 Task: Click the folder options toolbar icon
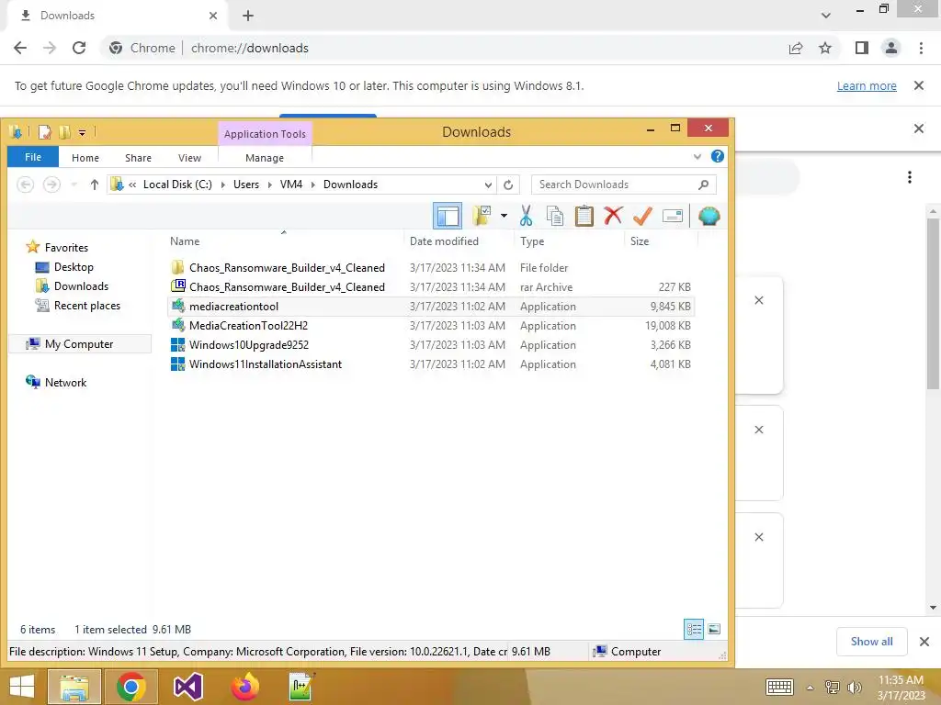pos(482,216)
